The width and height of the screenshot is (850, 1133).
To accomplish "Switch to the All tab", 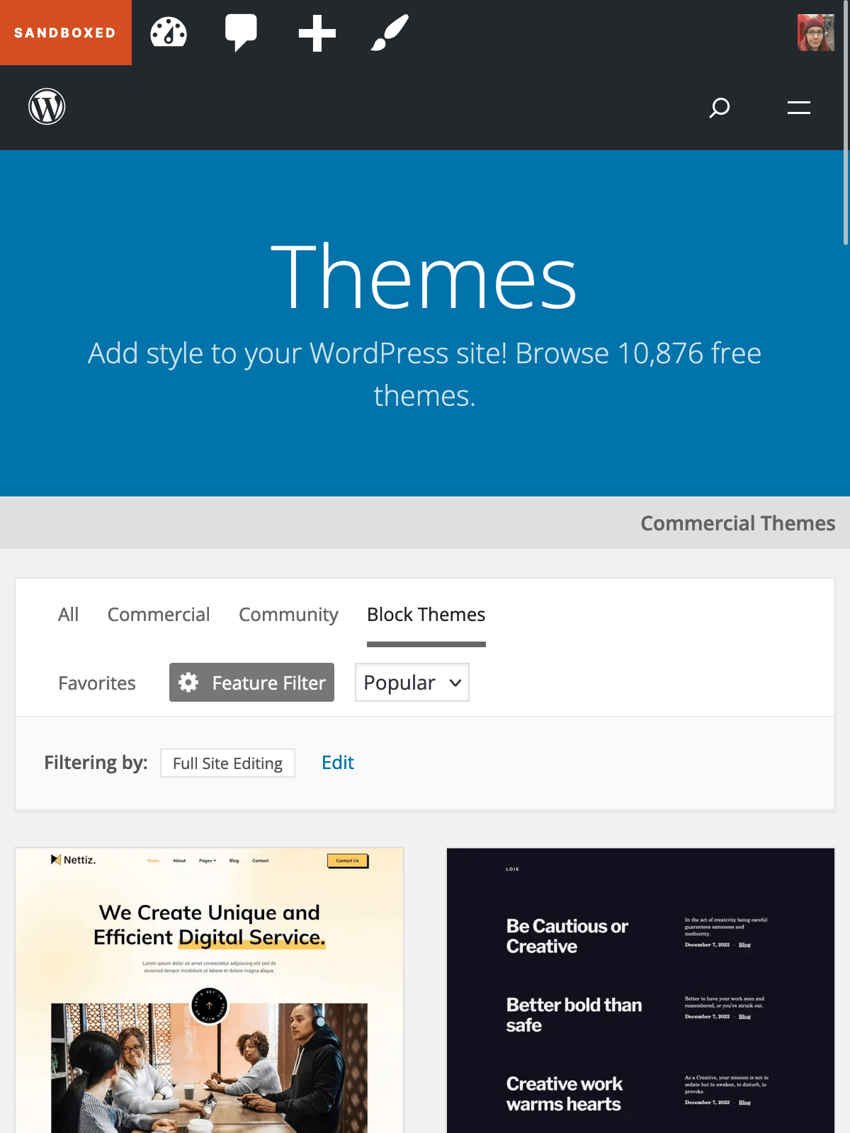I will click(68, 615).
